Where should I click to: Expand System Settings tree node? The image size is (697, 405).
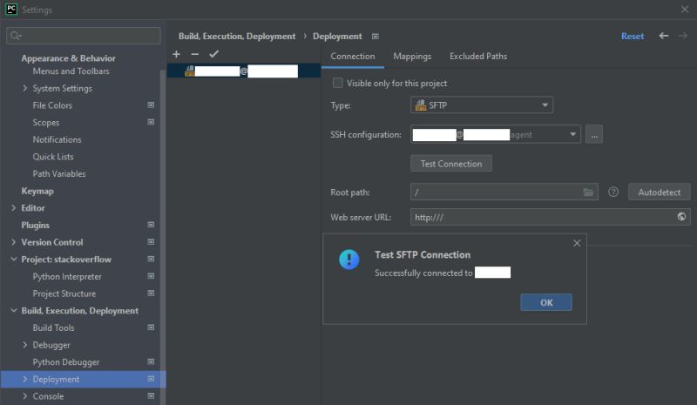click(25, 88)
